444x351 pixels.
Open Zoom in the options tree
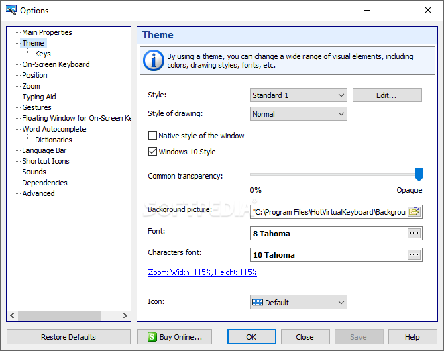point(31,86)
